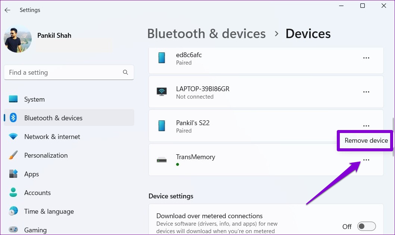Open options for LAPTOP-39BI86GR device
395x235 pixels.
[x=366, y=92]
